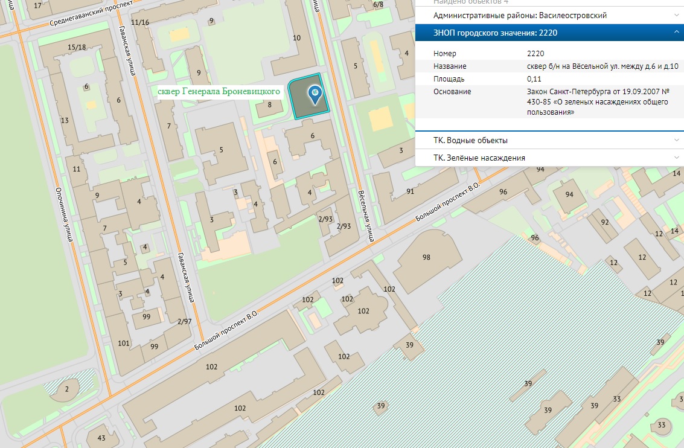The image size is (684, 448).
Task: Open the ТК. Зелёные насаждения section
Action: coord(479,158)
